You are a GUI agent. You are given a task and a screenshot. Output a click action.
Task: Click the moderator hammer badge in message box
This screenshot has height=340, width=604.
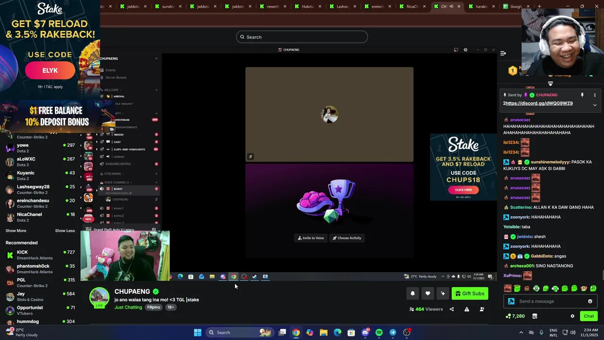tap(511, 301)
